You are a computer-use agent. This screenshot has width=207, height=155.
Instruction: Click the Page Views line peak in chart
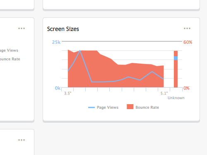[x=80, y=51]
